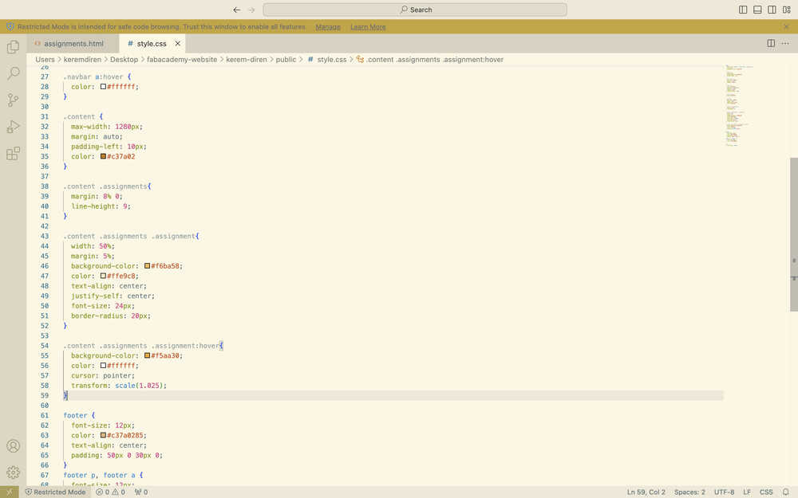The image size is (798, 498).
Task: Open the #f6ba58 color swatch
Action: [147, 266]
